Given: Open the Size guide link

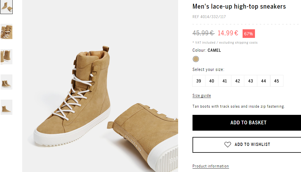Looking at the screenshot, I should tap(201, 95).
